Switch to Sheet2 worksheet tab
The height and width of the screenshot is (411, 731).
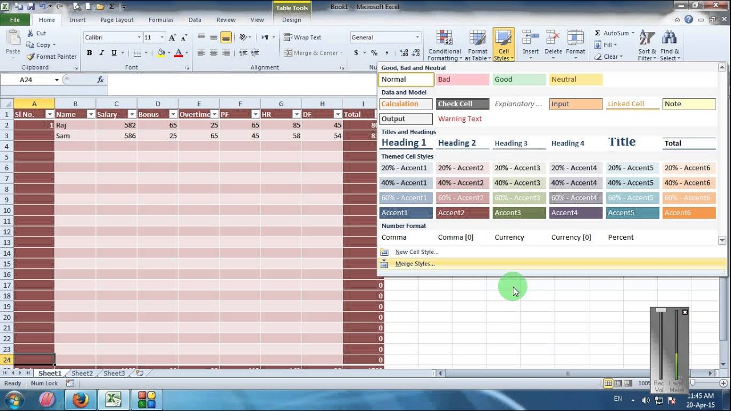point(82,373)
